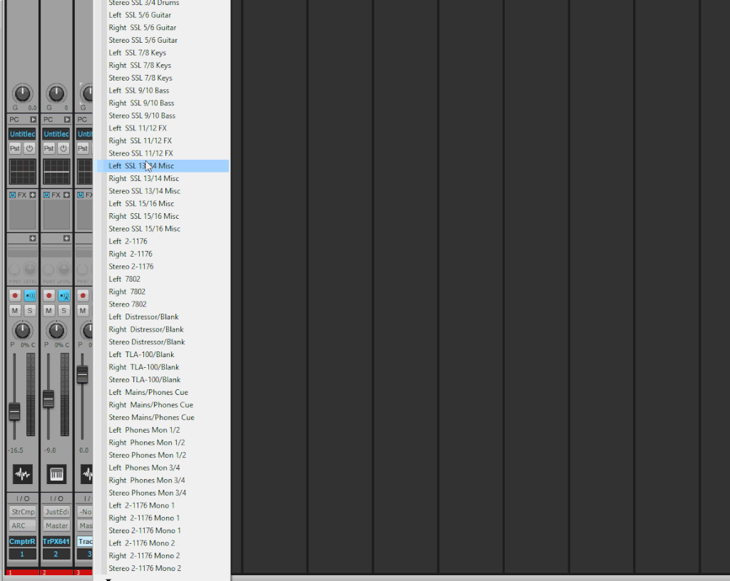This screenshot has height=581, width=730.
Task: Enable input echo on track 2
Action: click(x=63, y=295)
